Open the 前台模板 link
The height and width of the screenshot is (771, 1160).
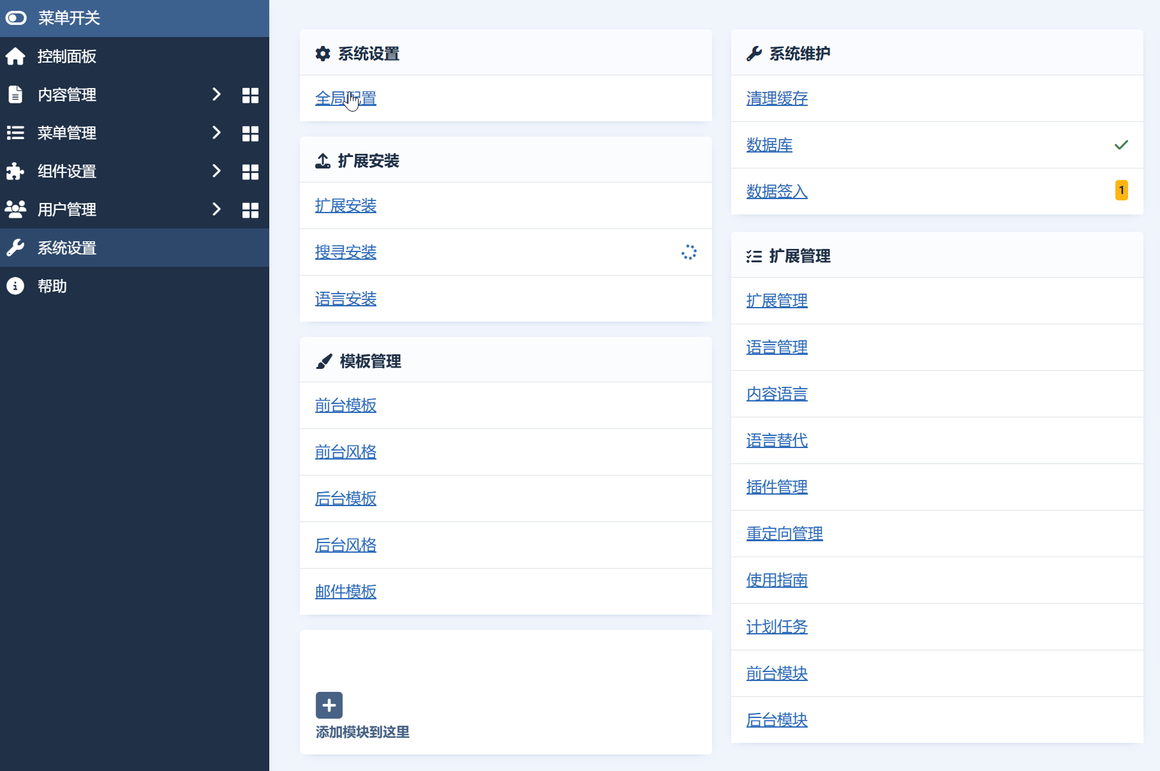pos(345,405)
